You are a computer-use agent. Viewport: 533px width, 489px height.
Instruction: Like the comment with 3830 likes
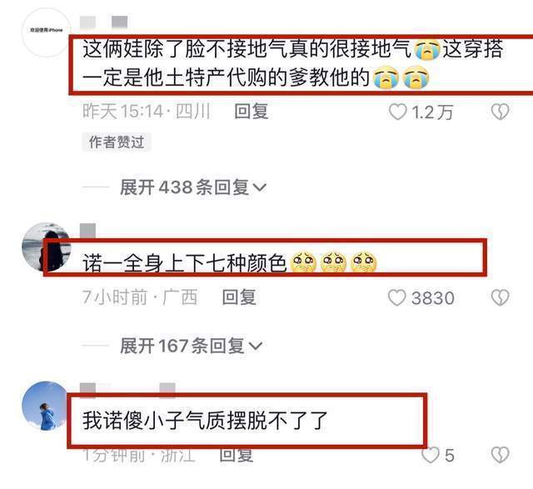pyautogui.click(x=397, y=297)
